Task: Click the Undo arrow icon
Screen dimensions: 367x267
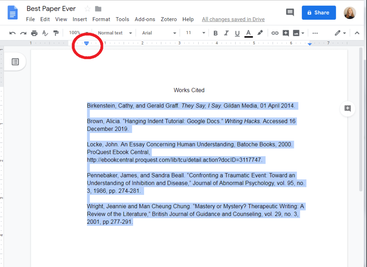Action: click(x=13, y=33)
